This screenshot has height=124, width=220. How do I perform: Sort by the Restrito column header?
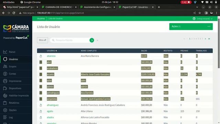coord(168,51)
